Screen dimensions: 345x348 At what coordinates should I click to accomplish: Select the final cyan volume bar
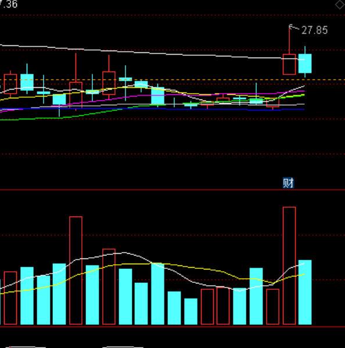[305, 292]
